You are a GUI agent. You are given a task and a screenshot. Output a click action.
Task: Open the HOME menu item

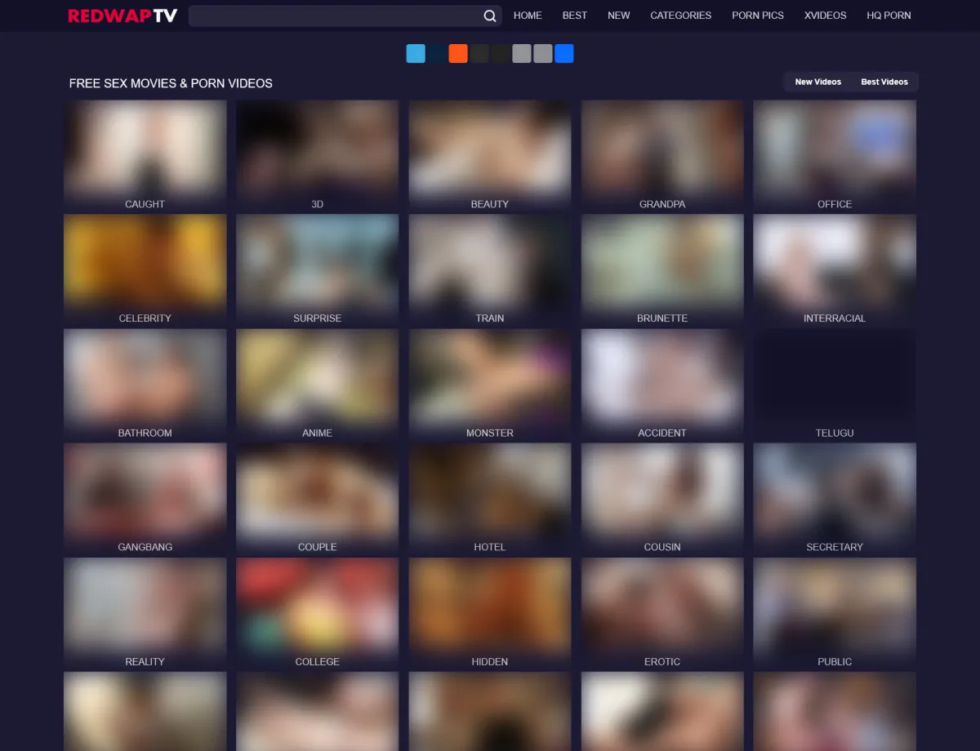[528, 16]
